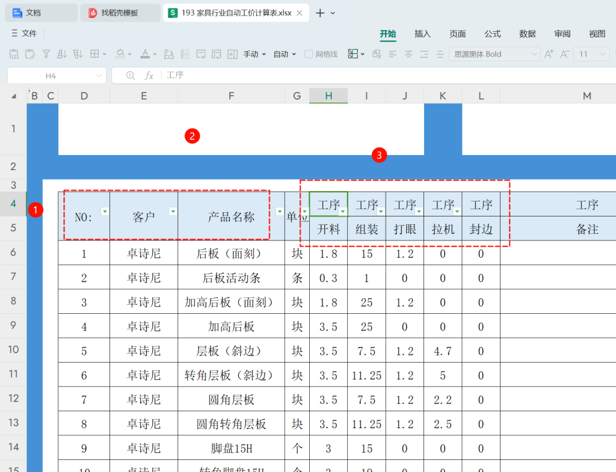Open the NO: column filter arrow
The height and width of the screenshot is (472, 616).
[105, 211]
